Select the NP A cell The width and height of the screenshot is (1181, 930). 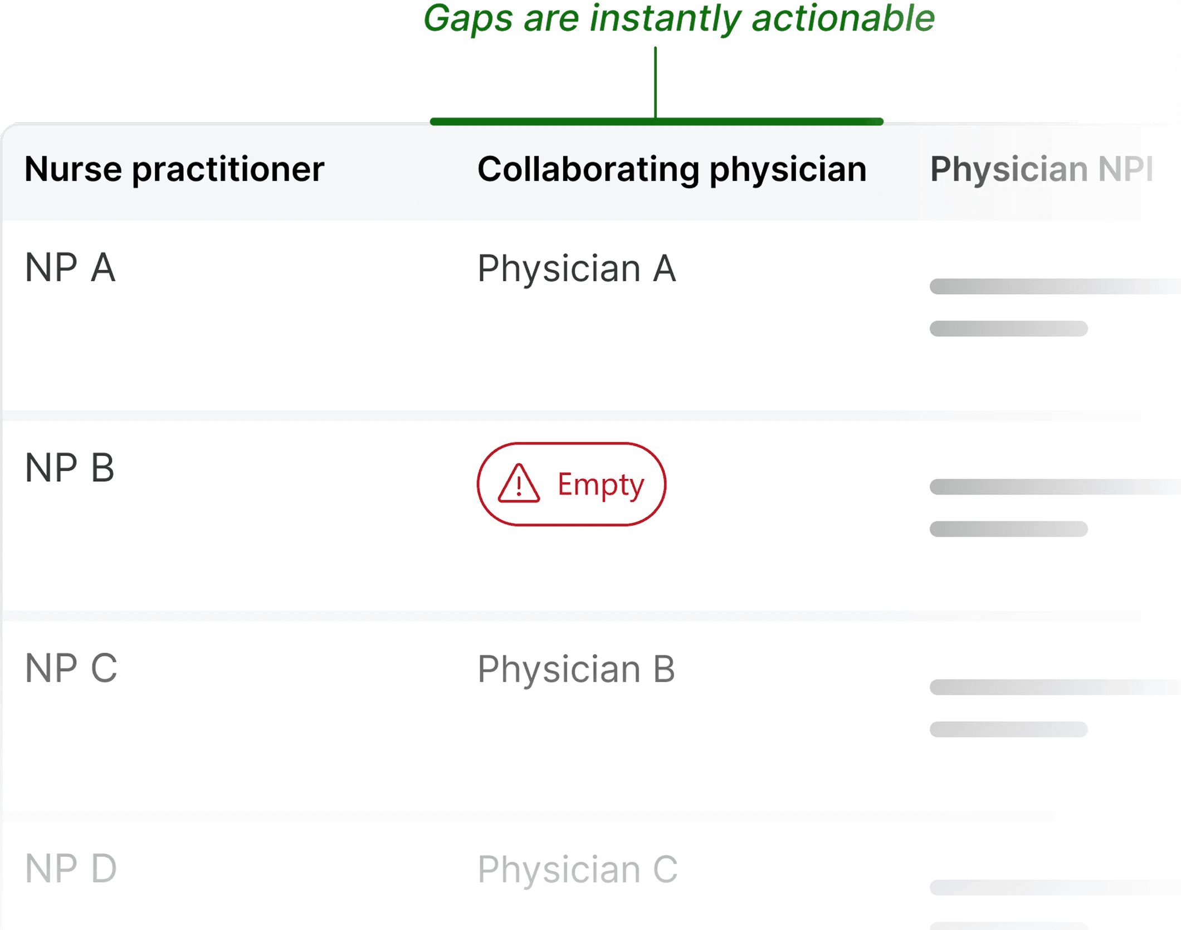click(x=70, y=268)
